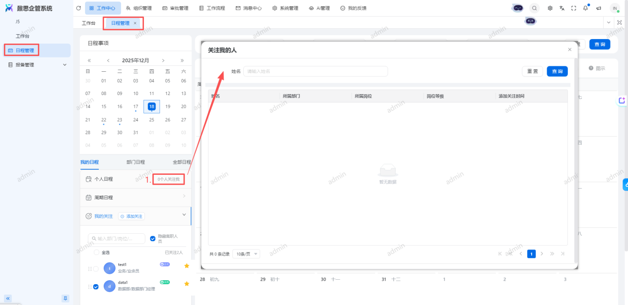Click the refresh icon in top bar
The width and height of the screenshot is (628, 305).
click(78, 8)
